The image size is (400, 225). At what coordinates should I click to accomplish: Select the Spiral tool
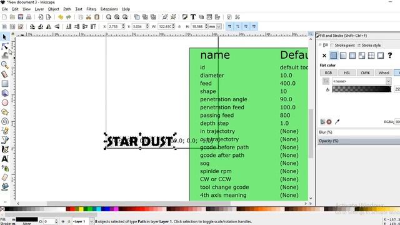pyautogui.click(x=4, y=121)
